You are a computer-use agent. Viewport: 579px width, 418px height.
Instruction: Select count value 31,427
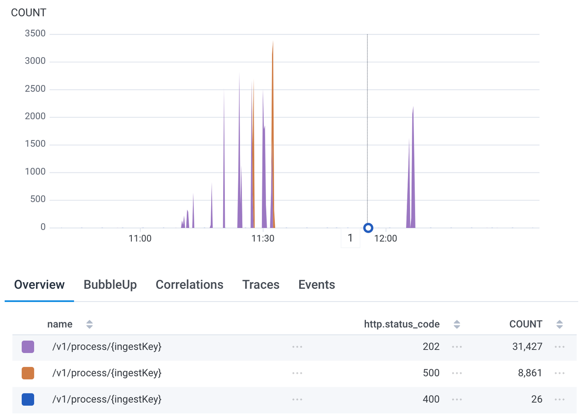pos(527,346)
